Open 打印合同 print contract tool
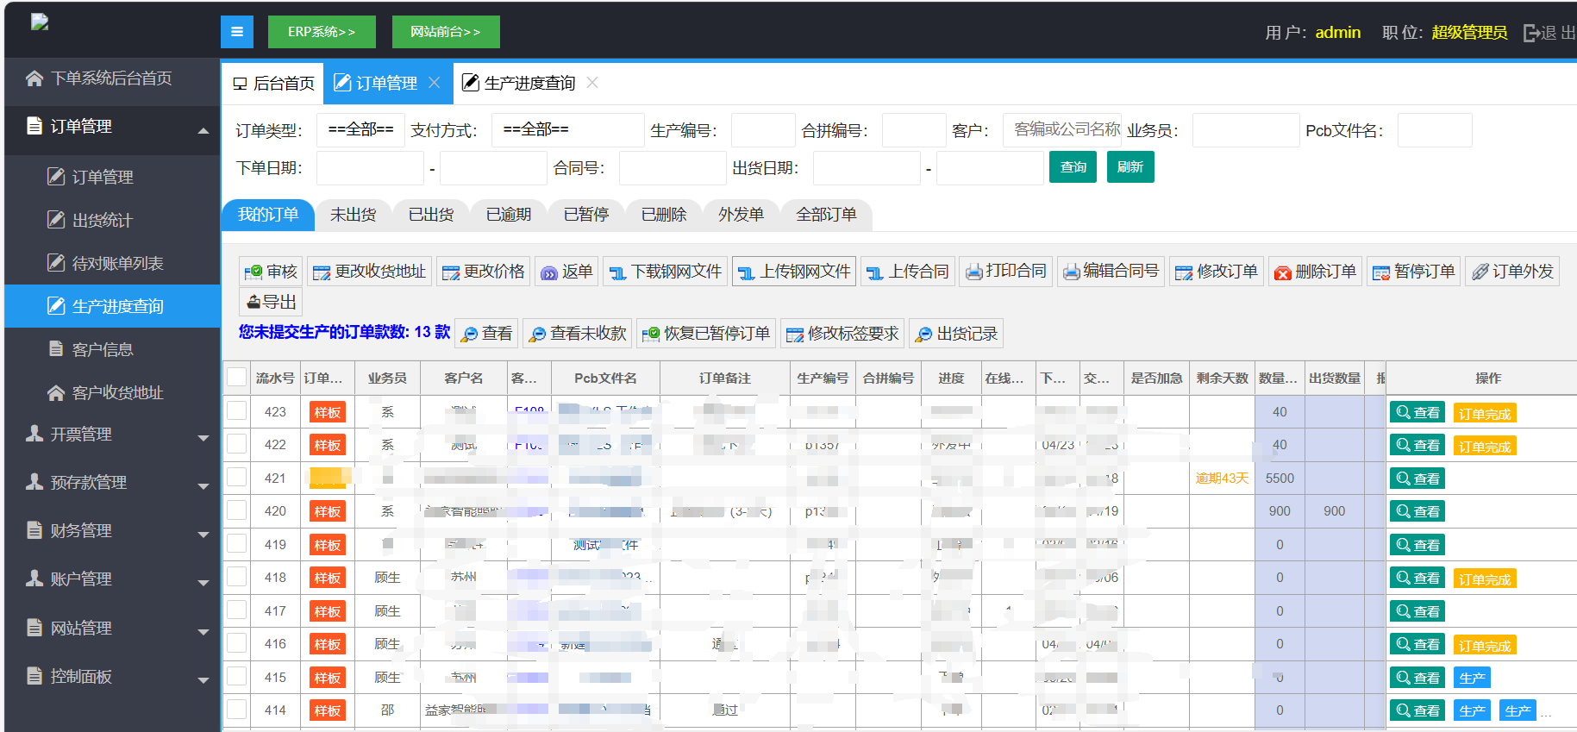 (973, 272)
